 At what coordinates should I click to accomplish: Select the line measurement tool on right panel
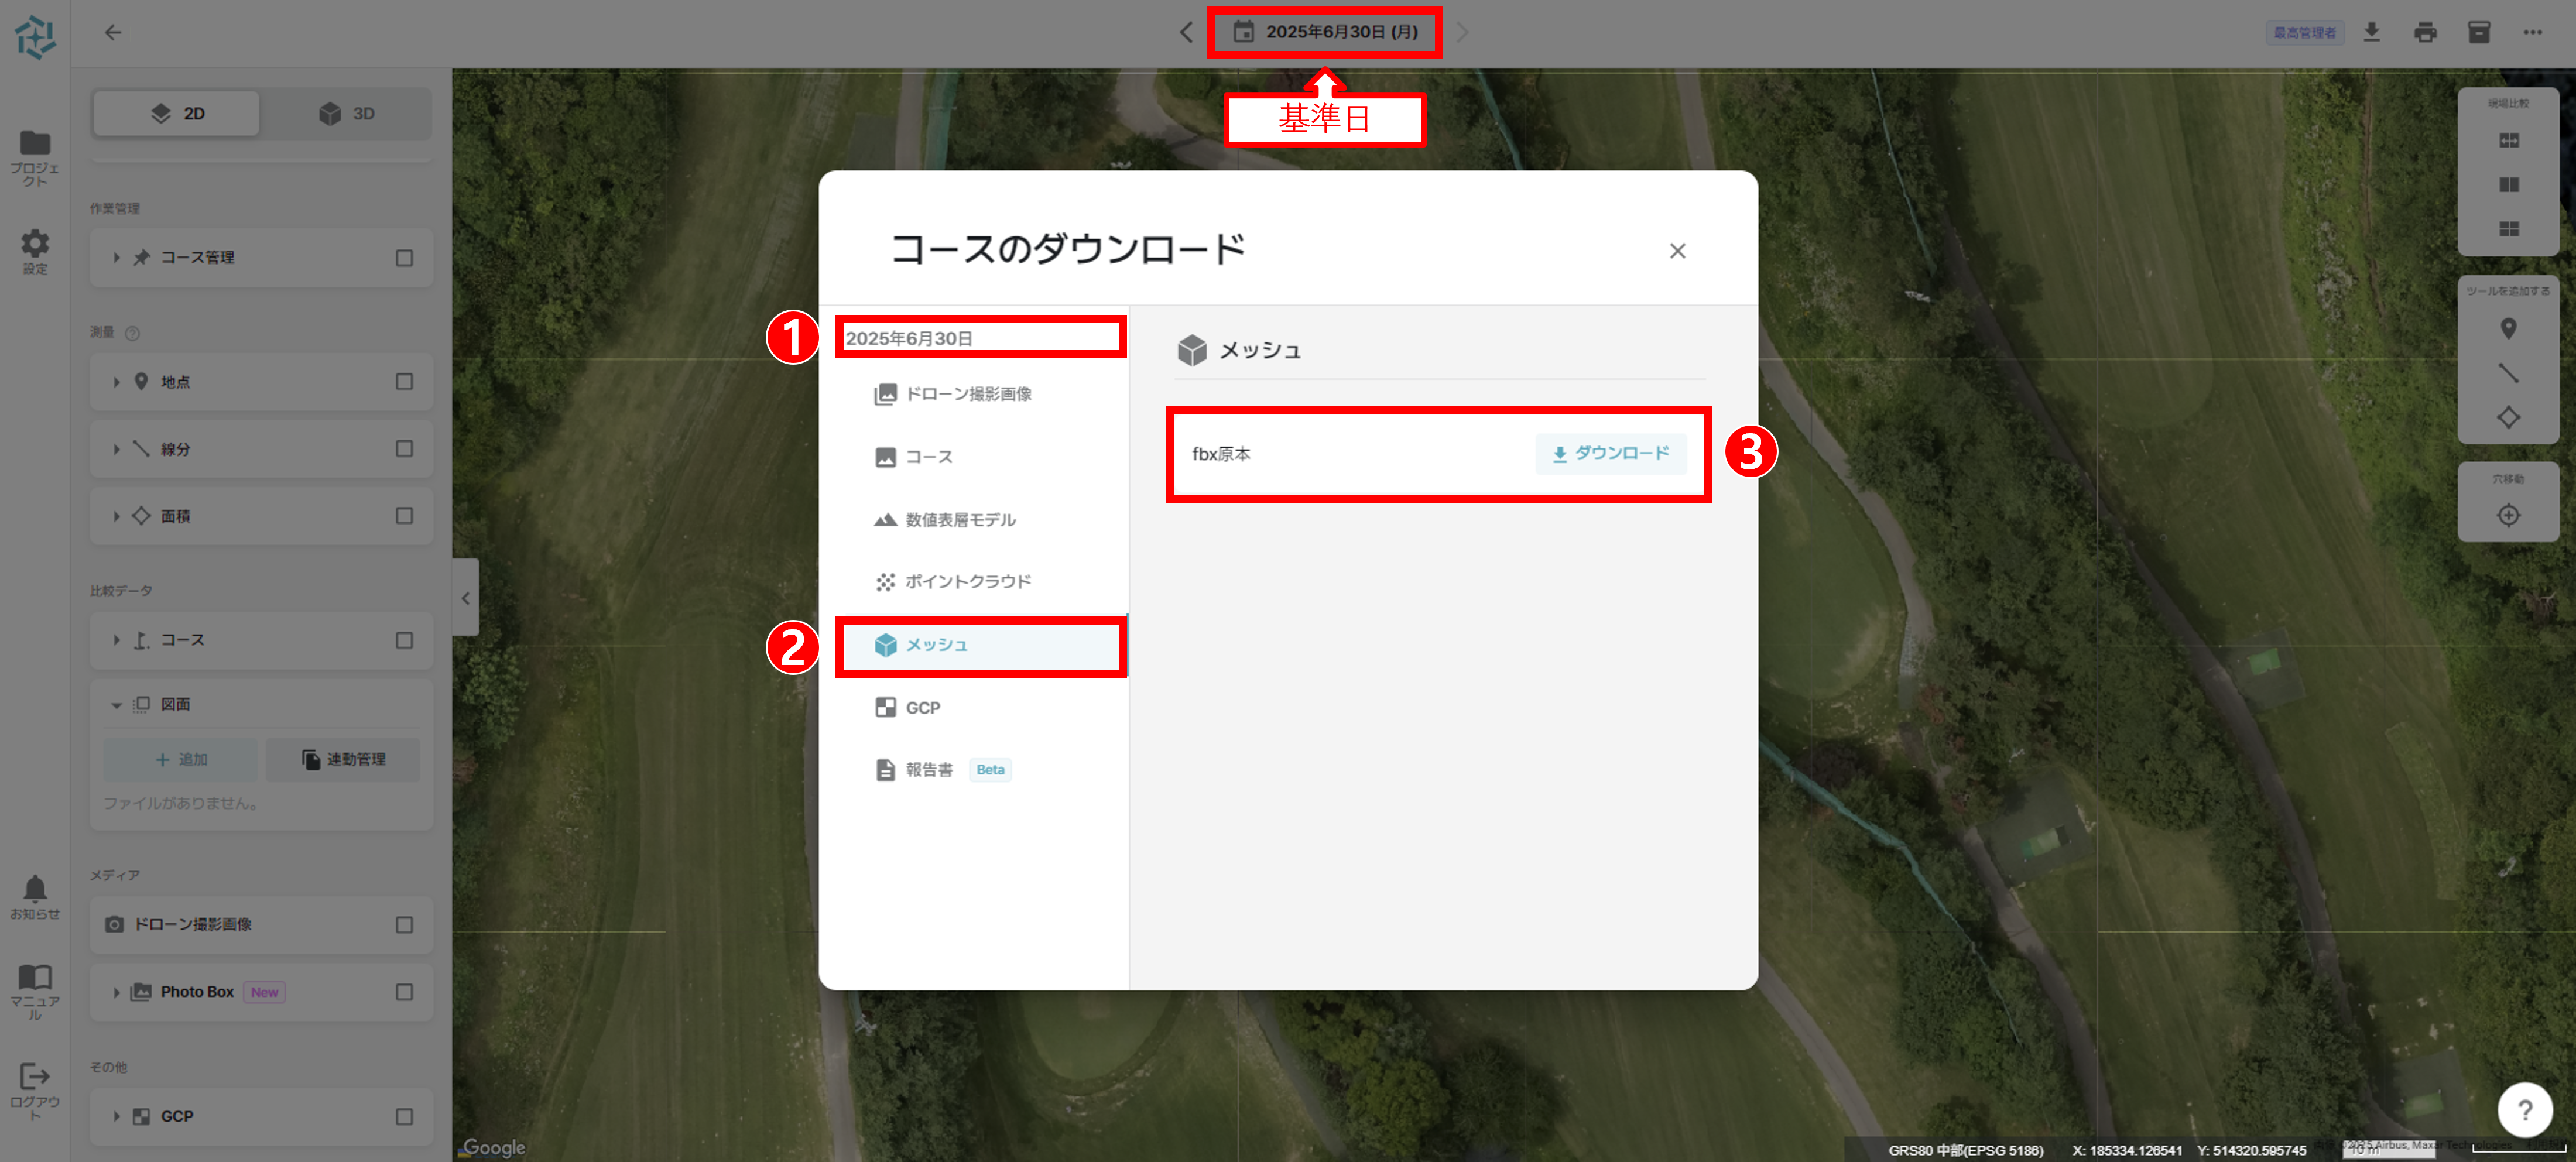pos(2508,373)
